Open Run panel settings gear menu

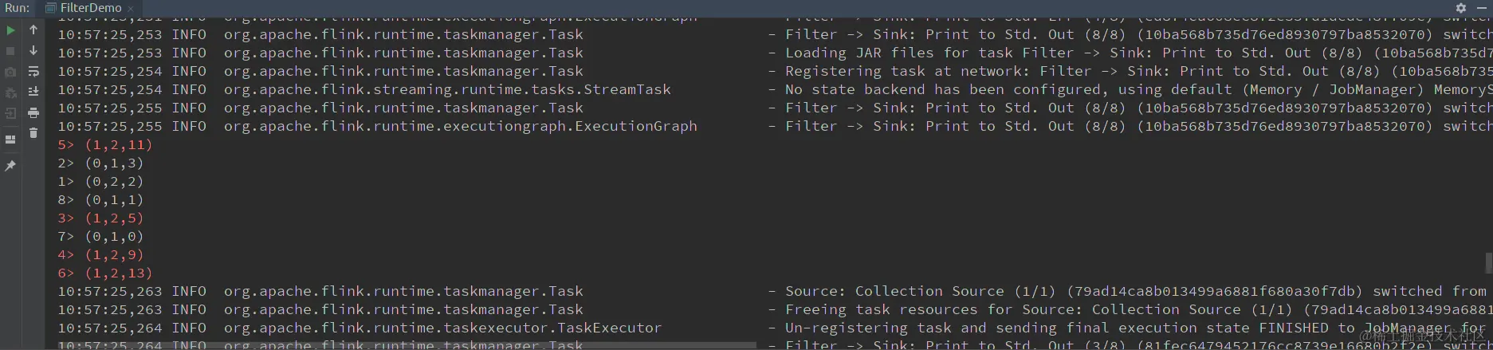pos(1461,8)
